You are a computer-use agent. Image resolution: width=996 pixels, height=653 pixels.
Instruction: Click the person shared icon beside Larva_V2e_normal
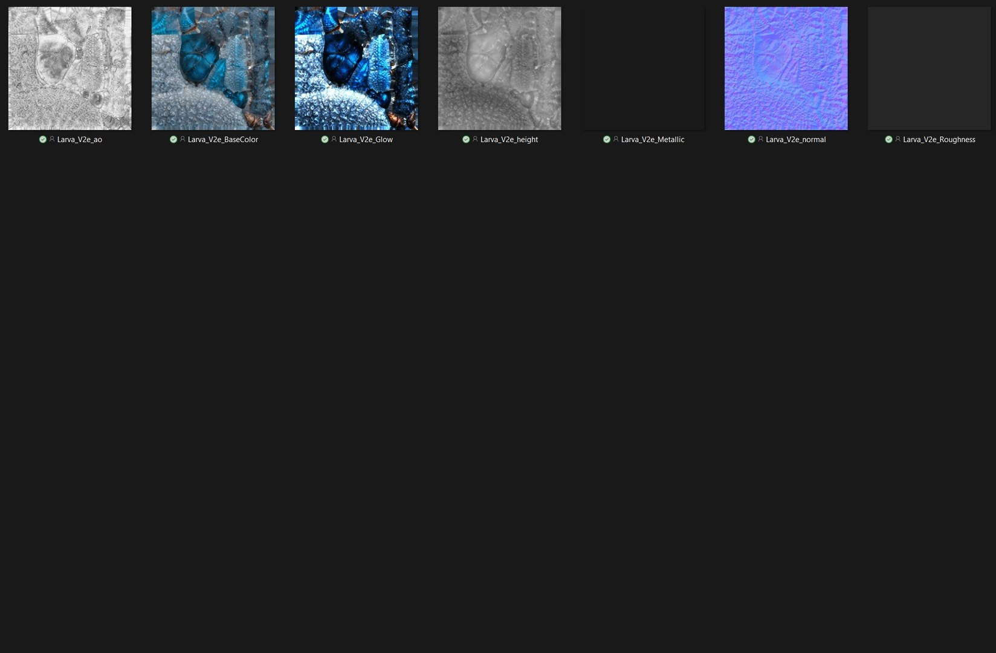pos(760,139)
